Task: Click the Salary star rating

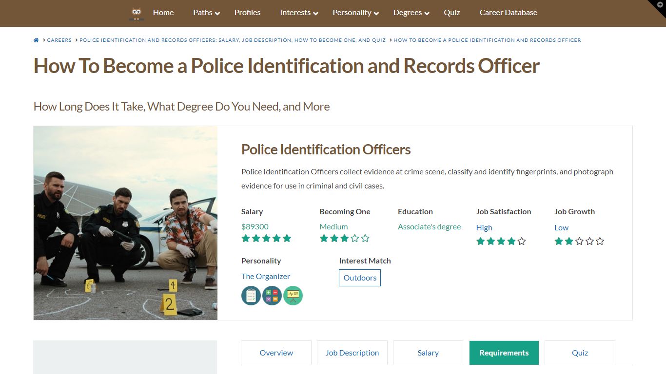Action: click(x=266, y=238)
